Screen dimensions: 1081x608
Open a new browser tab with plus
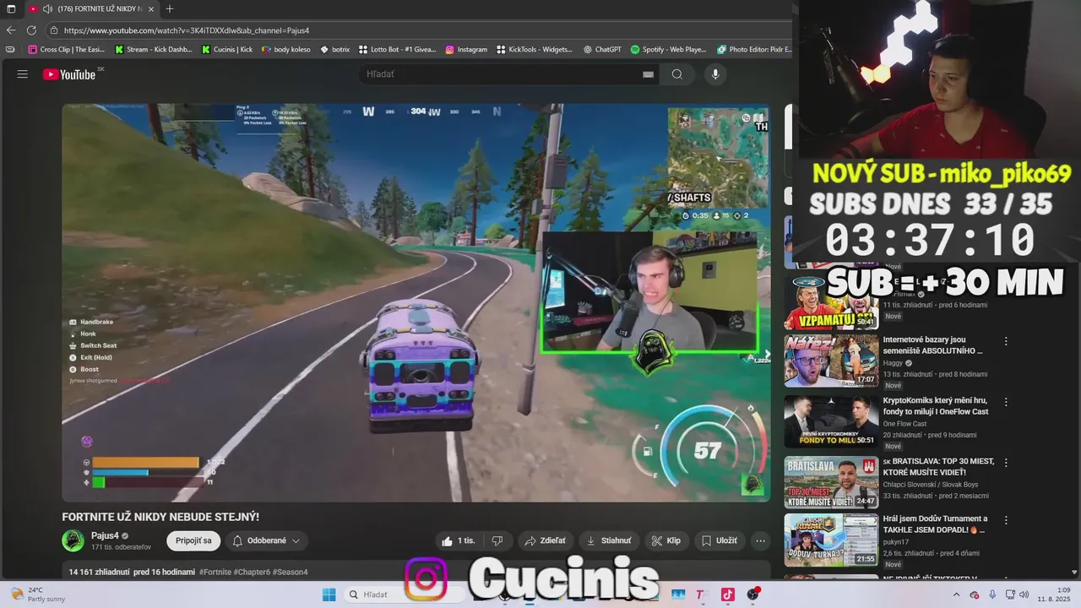point(170,9)
